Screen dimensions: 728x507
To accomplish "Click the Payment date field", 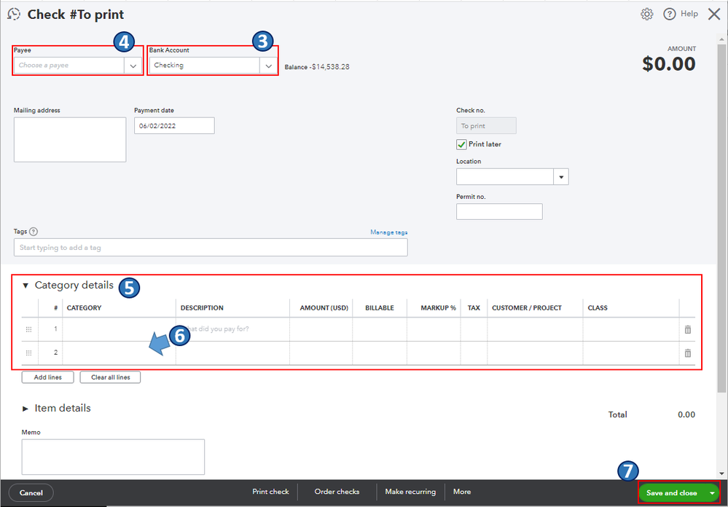I will 174,126.
